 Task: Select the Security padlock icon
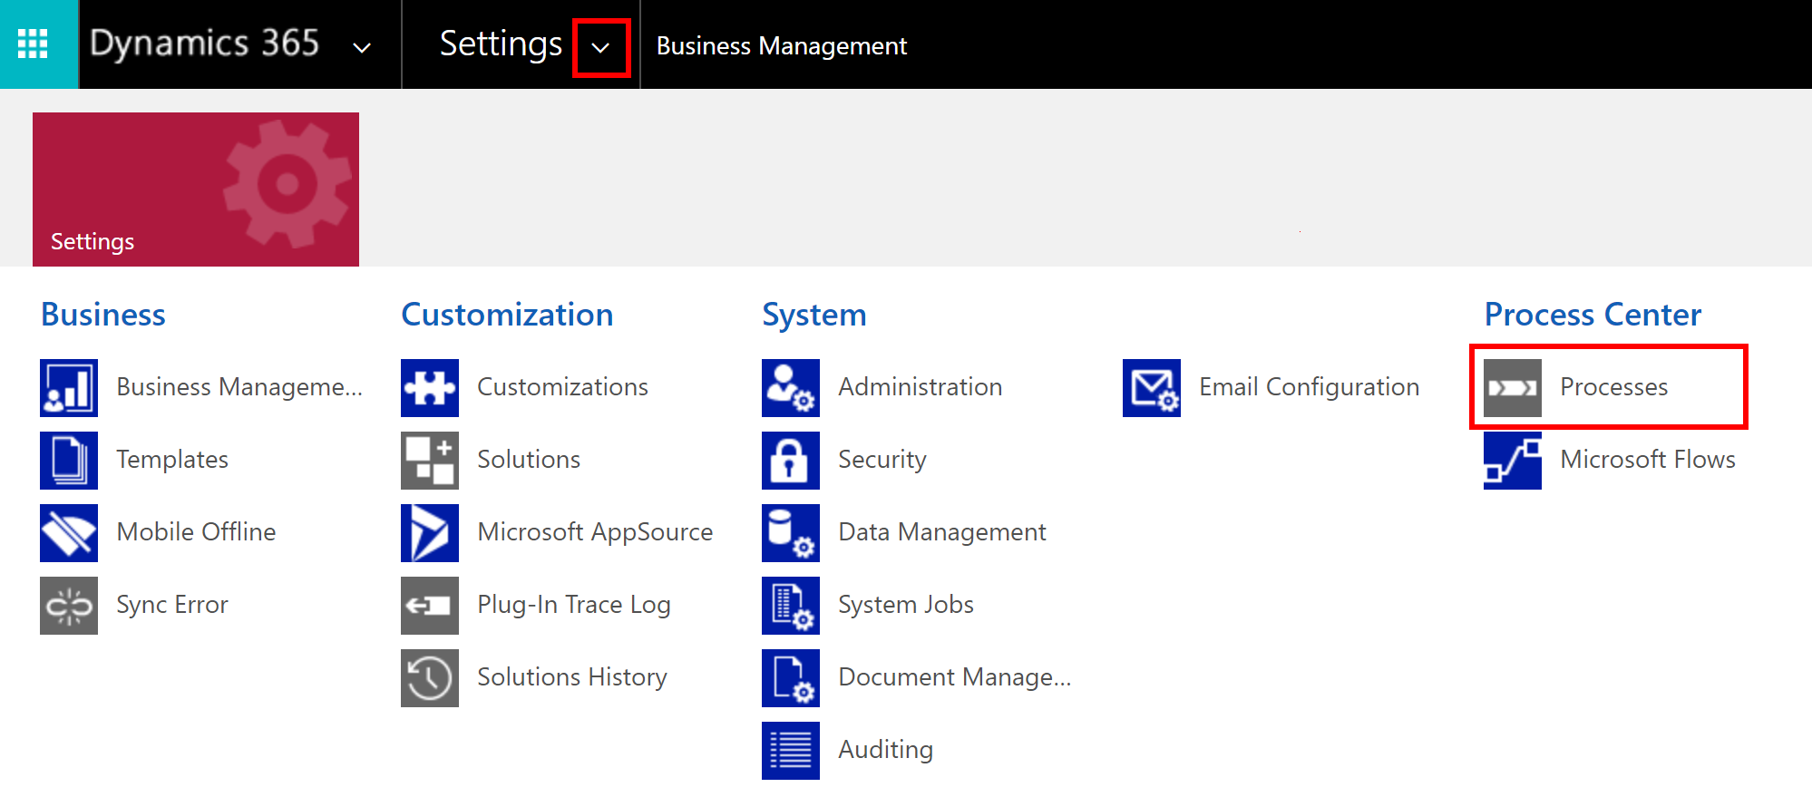point(790,460)
